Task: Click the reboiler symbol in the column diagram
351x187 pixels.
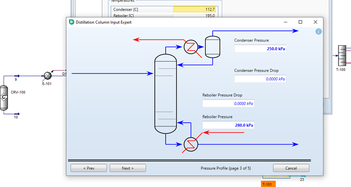Action: (191, 144)
